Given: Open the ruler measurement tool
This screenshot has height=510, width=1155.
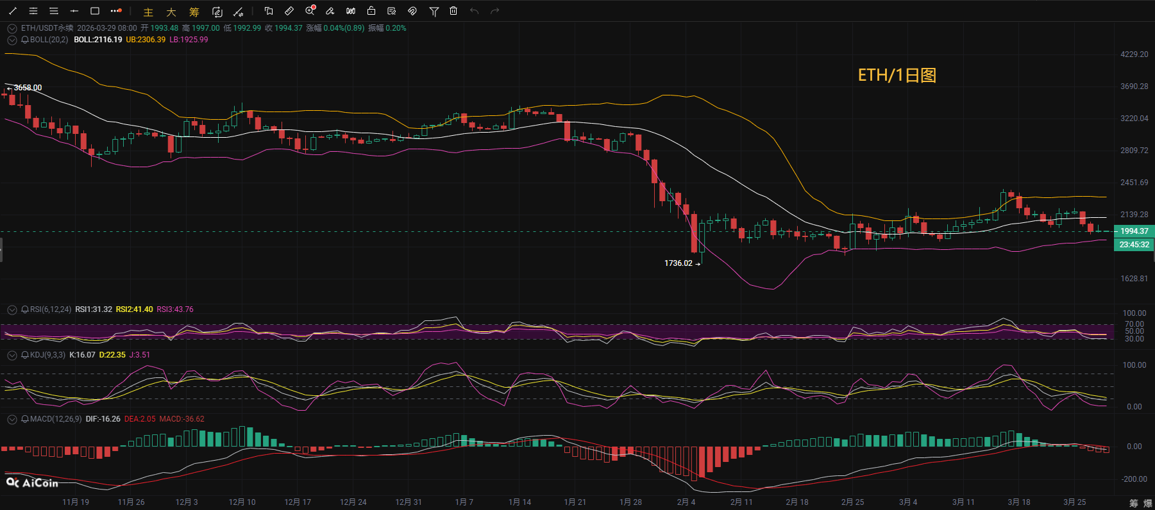Looking at the screenshot, I should point(289,11).
